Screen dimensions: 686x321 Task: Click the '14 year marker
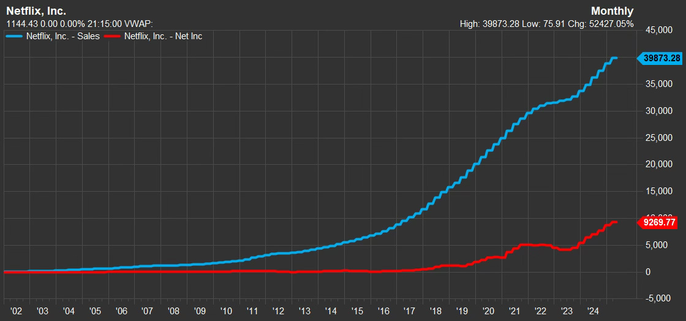(x=331, y=311)
